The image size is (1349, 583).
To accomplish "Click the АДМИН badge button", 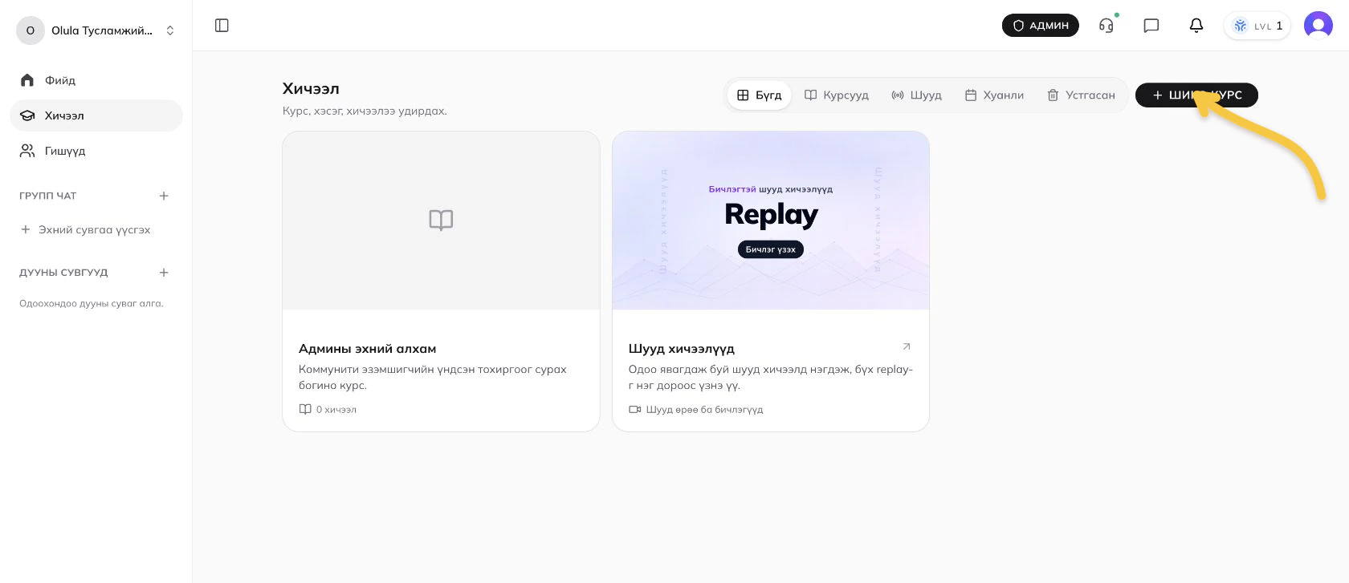I will click(x=1041, y=26).
